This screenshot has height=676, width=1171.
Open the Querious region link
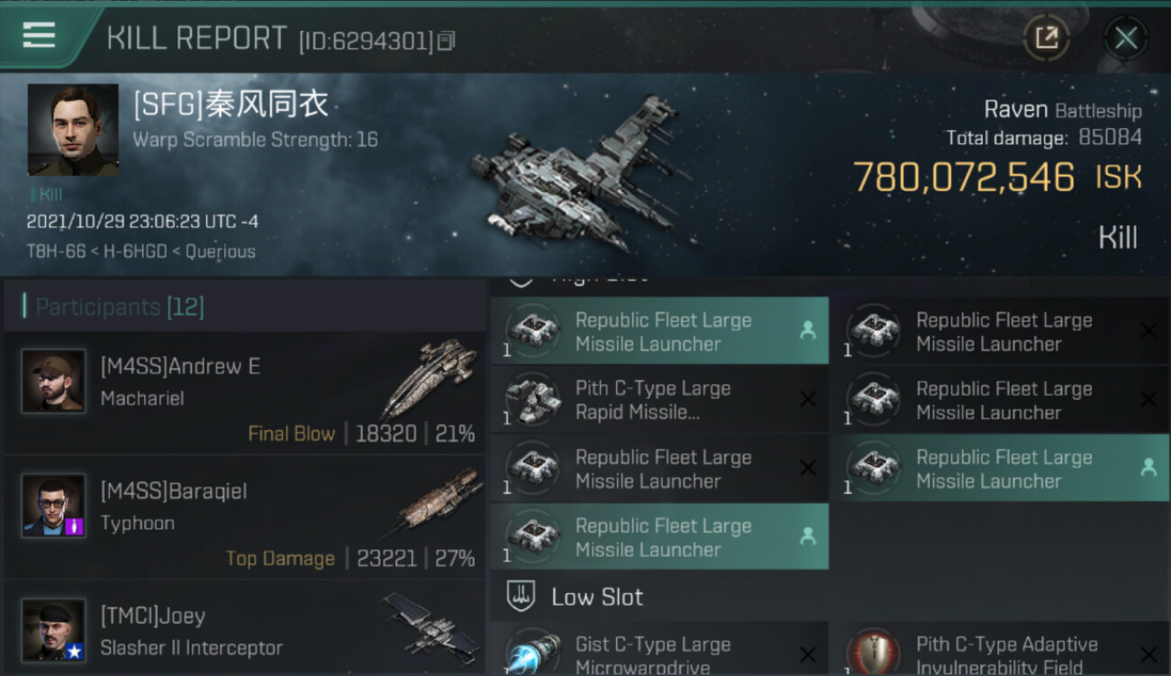pyautogui.click(x=220, y=251)
